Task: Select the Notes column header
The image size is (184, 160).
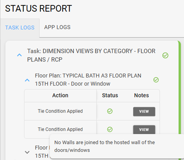Action: tap(142, 95)
